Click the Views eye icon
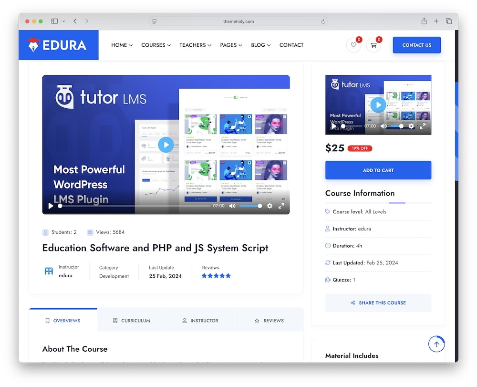 coord(90,232)
